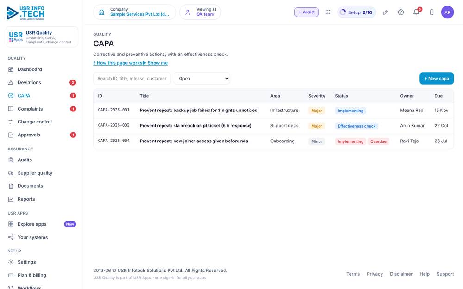The height and width of the screenshot is (289, 463).
Task: Open the AR user avatar menu
Action: 447,12
